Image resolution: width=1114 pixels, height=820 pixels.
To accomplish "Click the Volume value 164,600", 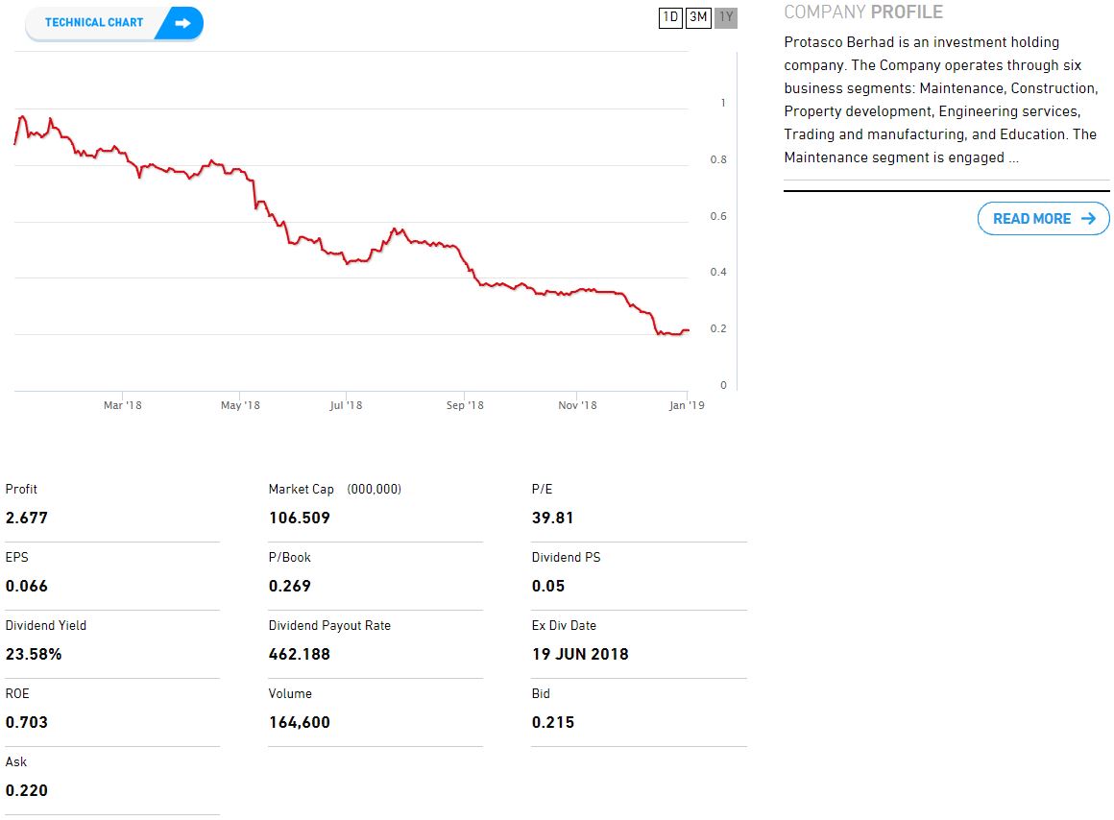I will click(x=300, y=723).
